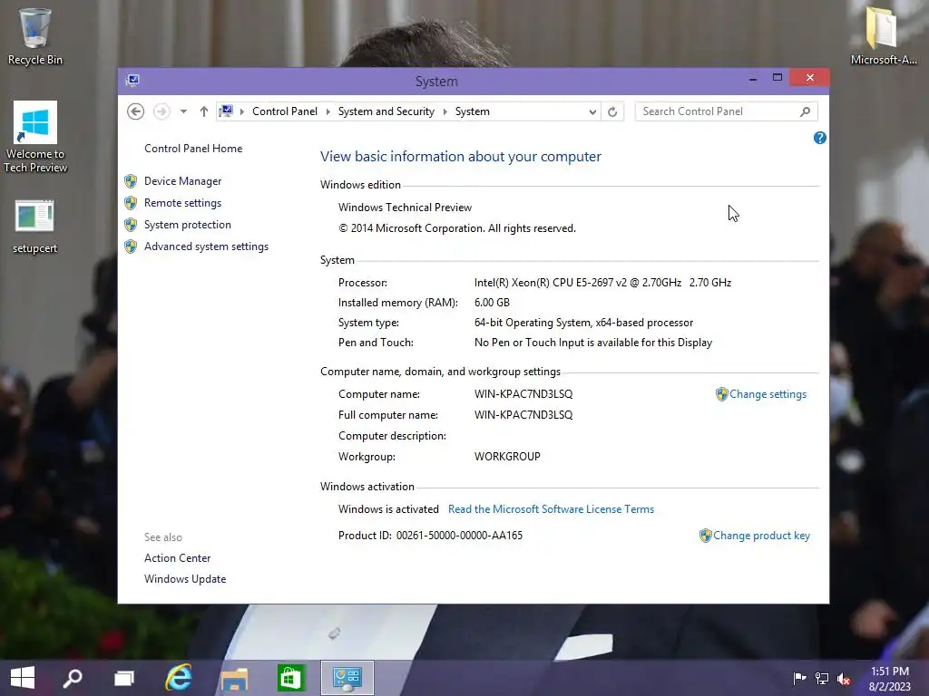Image resolution: width=929 pixels, height=696 pixels.
Task: Click the shield icon beside System protection
Action: [131, 225]
